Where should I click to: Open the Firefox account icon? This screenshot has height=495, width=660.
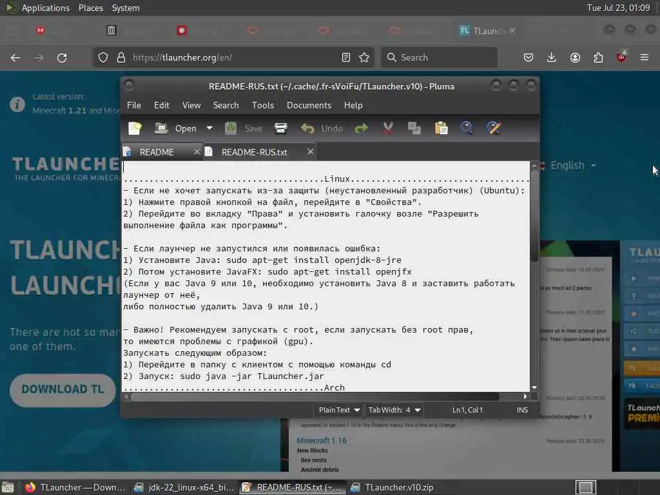[575, 57]
